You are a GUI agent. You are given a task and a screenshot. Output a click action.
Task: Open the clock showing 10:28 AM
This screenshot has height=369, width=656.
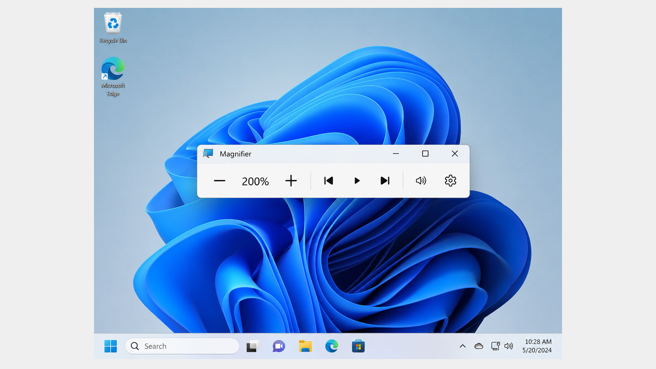point(537,346)
